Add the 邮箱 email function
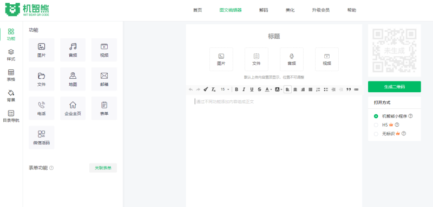Image resolution: width=433 pixels, height=207 pixels. point(104,79)
